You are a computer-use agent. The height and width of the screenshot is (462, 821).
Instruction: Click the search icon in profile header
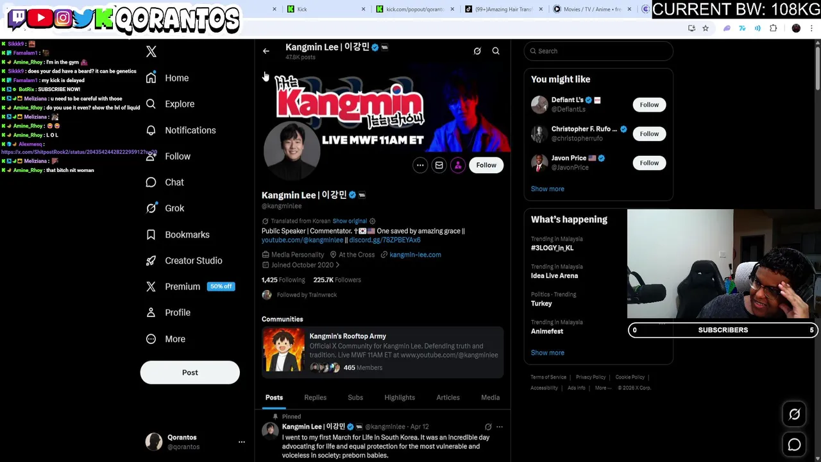pos(496,51)
